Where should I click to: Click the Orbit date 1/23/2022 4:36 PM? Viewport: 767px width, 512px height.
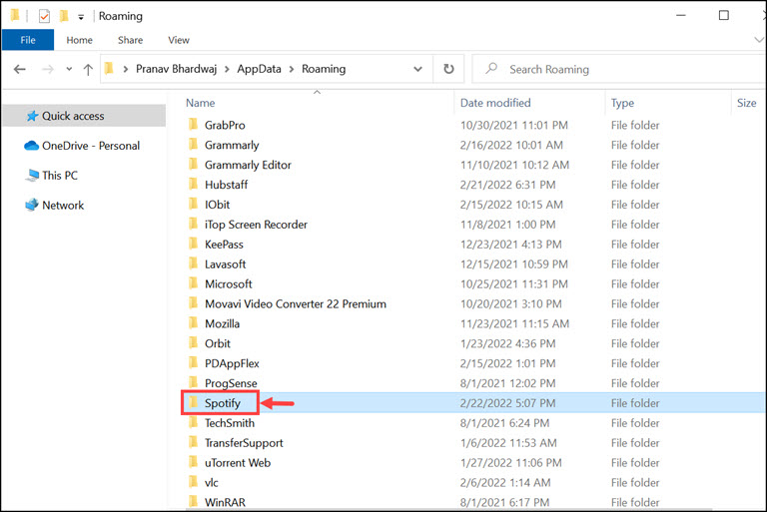507,343
